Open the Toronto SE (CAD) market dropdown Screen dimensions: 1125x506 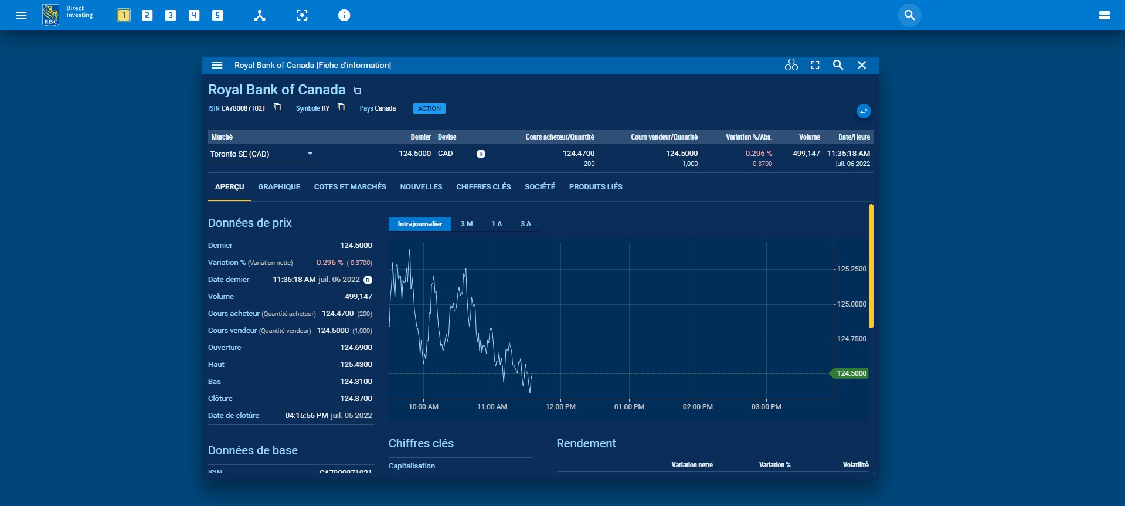tap(263, 154)
